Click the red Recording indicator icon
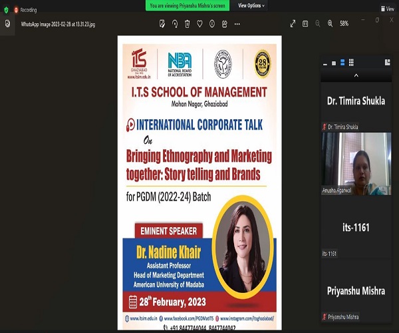 pyautogui.click(x=16, y=10)
